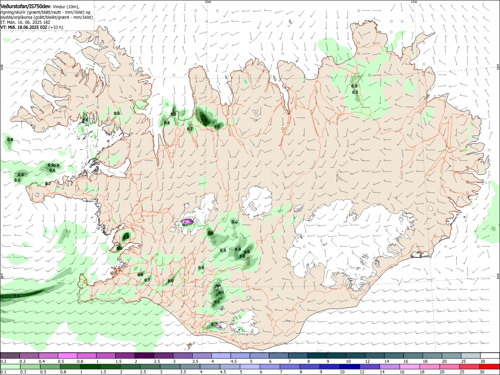
Task: Pick the red rain-scale swatch starting at 30
Action: [x=490, y=367]
